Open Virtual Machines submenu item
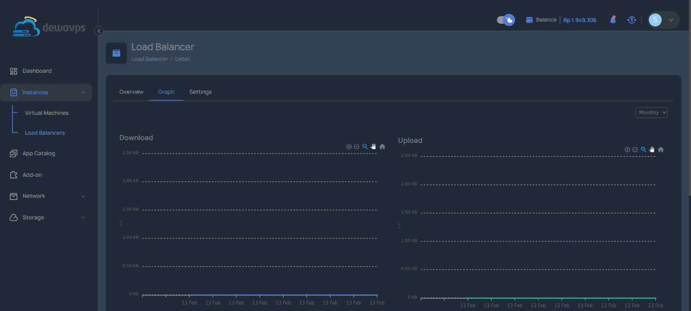Screen dimensions: 691x311 point(46,113)
